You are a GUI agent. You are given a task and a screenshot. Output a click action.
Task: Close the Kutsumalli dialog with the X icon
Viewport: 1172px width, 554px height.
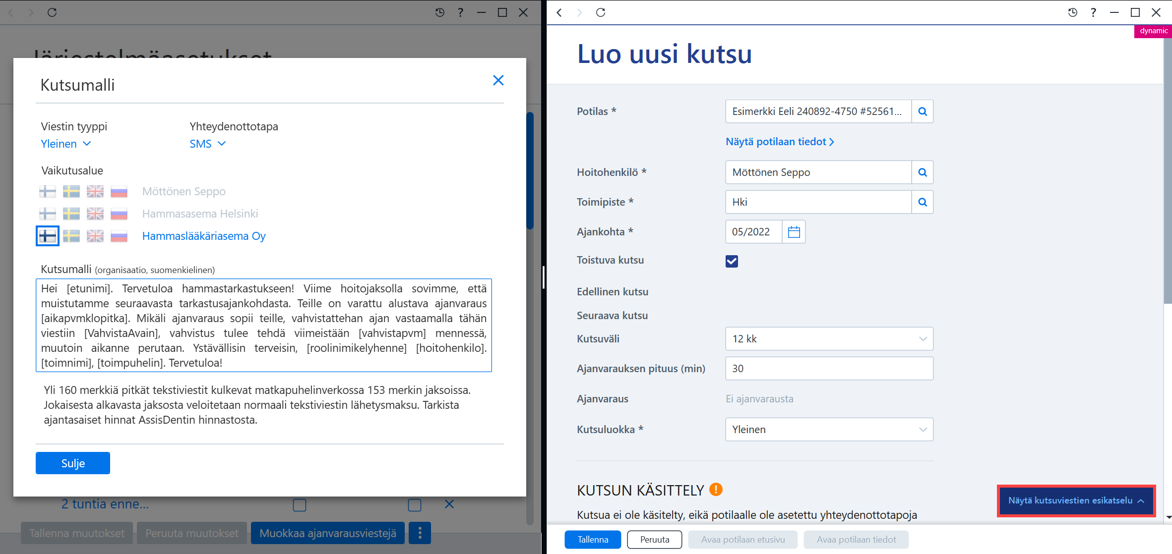498,80
